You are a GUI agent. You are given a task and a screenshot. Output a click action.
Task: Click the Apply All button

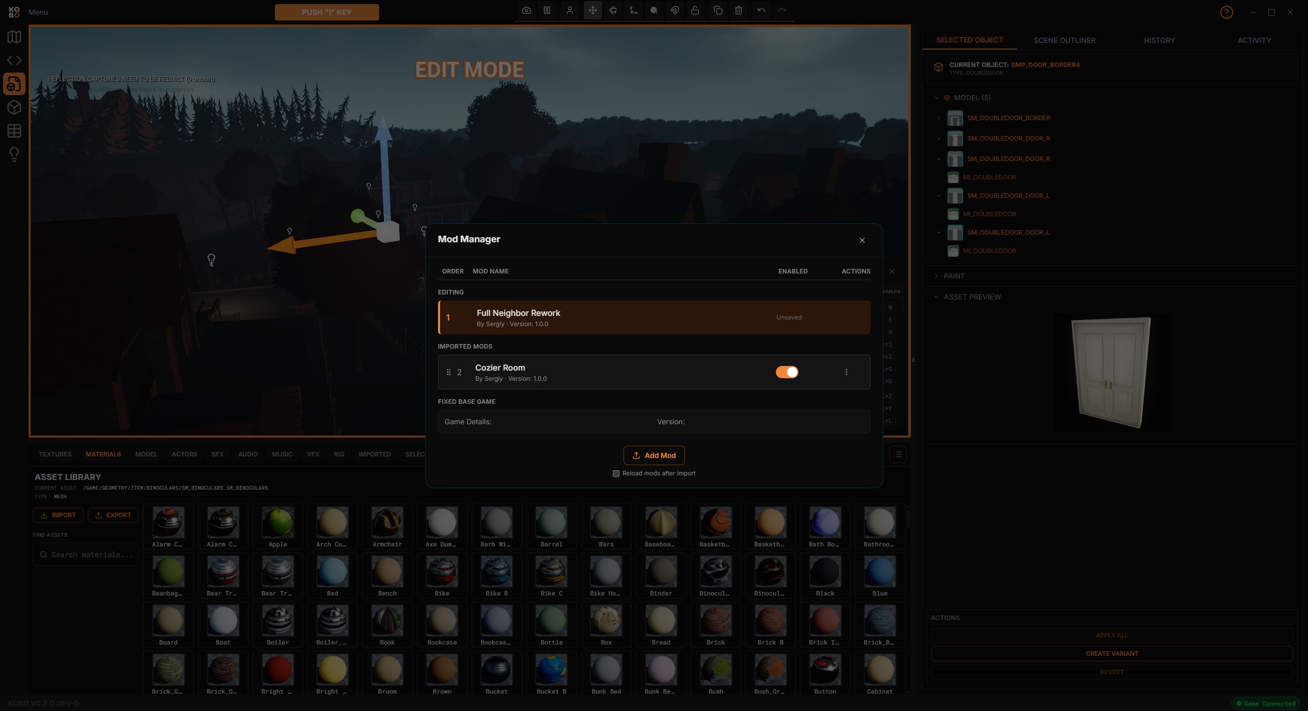(1112, 635)
